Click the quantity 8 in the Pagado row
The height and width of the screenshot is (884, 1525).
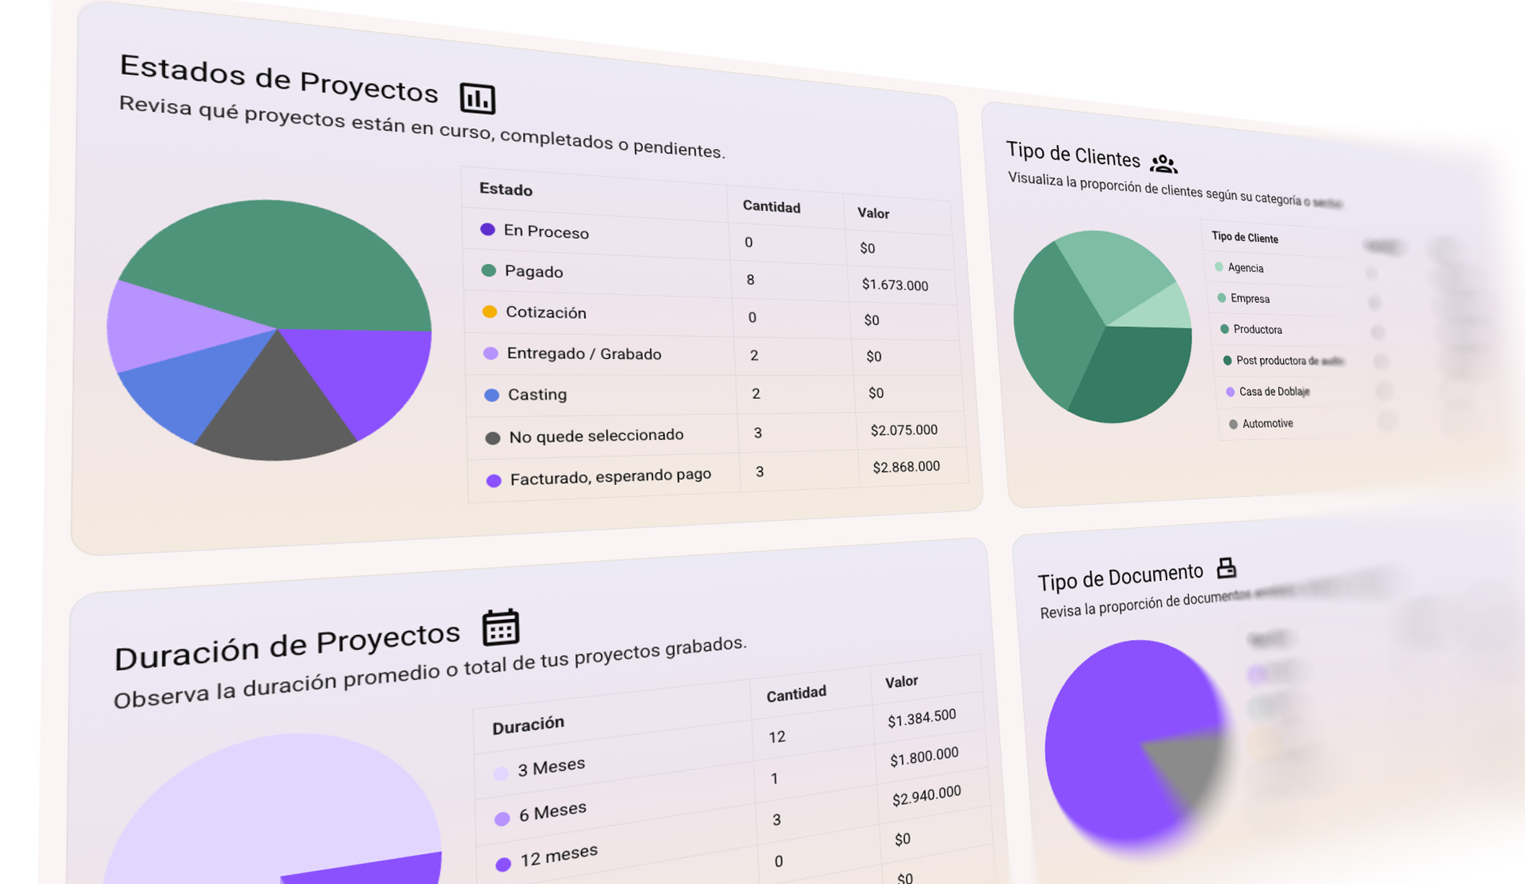pyautogui.click(x=750, y=279)
